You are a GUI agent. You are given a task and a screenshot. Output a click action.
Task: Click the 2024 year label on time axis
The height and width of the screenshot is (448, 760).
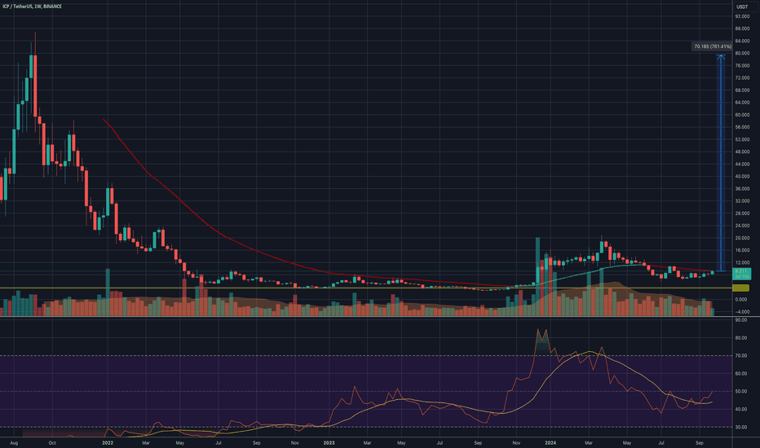[550, 442]
